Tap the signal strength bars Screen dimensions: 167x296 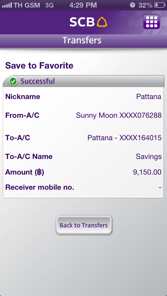7,5
